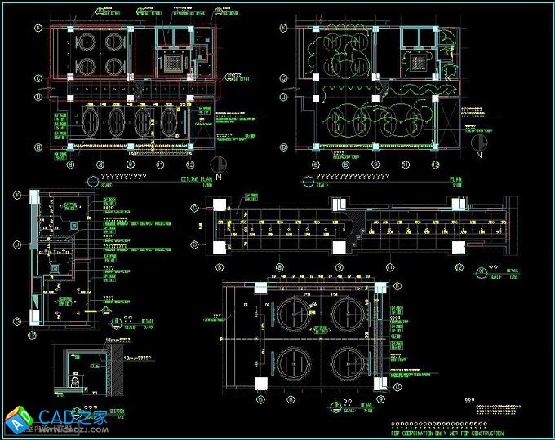Click the CAD之家 cube logo icon
This screenshot has width=555, height=440.
coord(16,420)
